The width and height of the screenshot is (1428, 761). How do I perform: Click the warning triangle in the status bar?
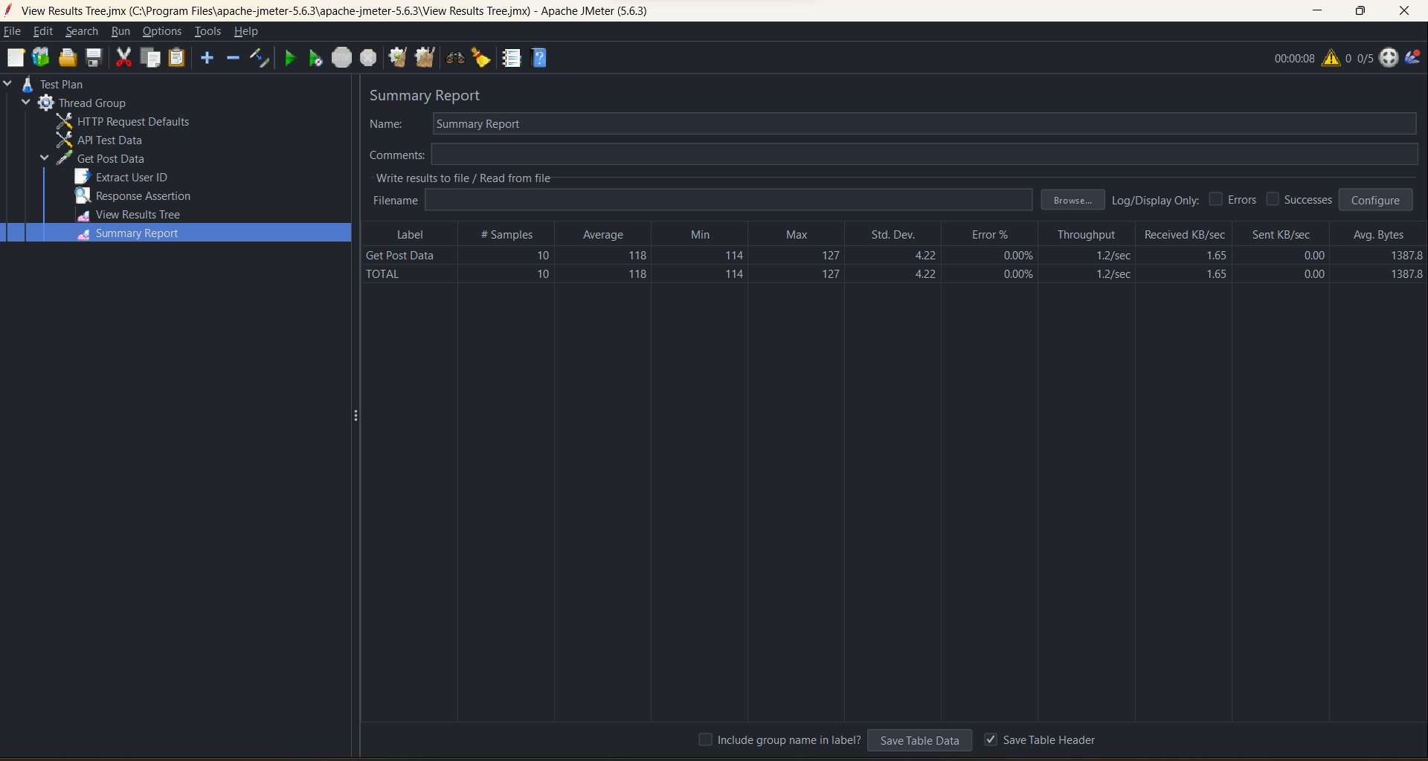1332,57
